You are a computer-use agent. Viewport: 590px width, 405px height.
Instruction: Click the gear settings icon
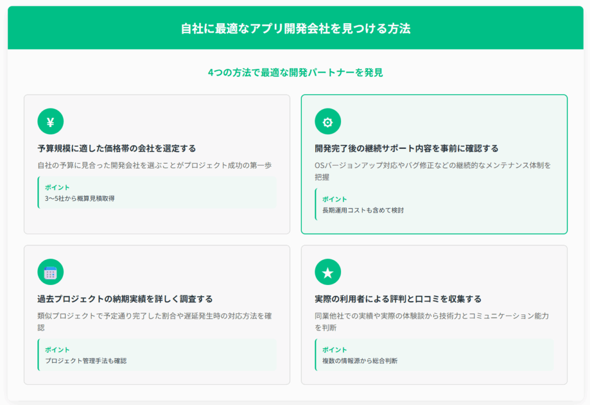click(327, 122)
